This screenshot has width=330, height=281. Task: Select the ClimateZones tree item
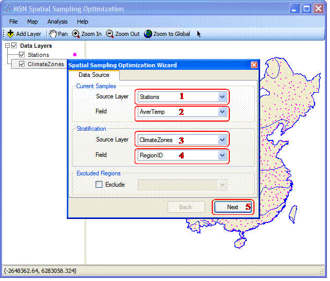click(46, 64)
